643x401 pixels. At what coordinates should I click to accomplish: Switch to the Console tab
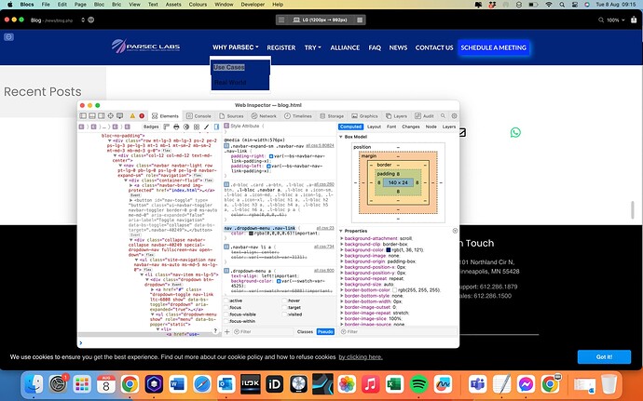coord(198,116)
